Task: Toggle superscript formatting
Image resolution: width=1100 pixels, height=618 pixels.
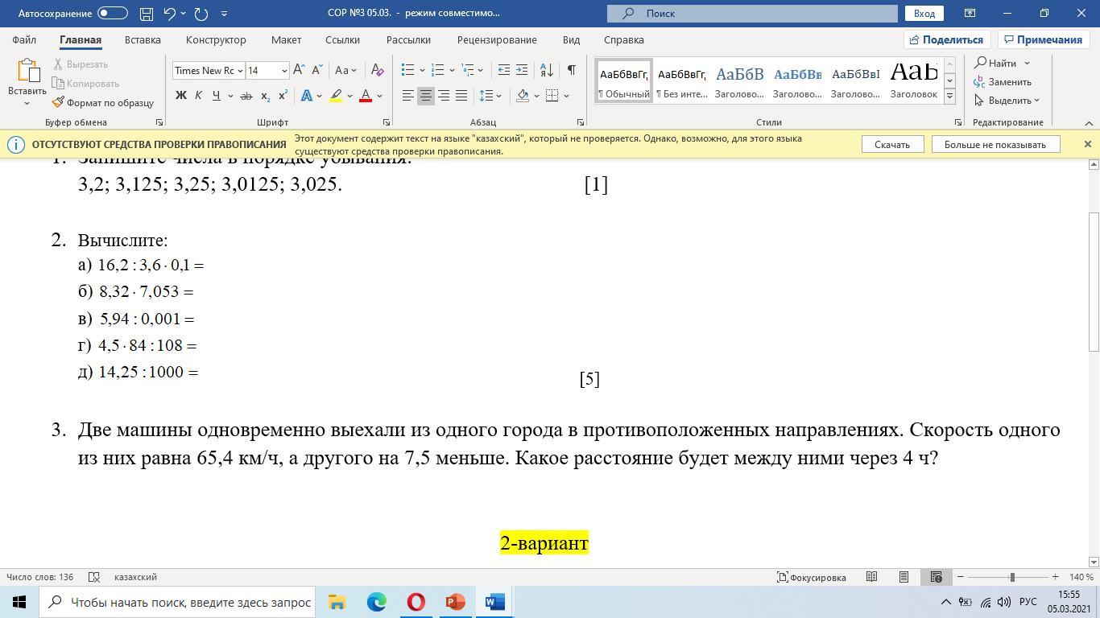Action: pos(283,96)
